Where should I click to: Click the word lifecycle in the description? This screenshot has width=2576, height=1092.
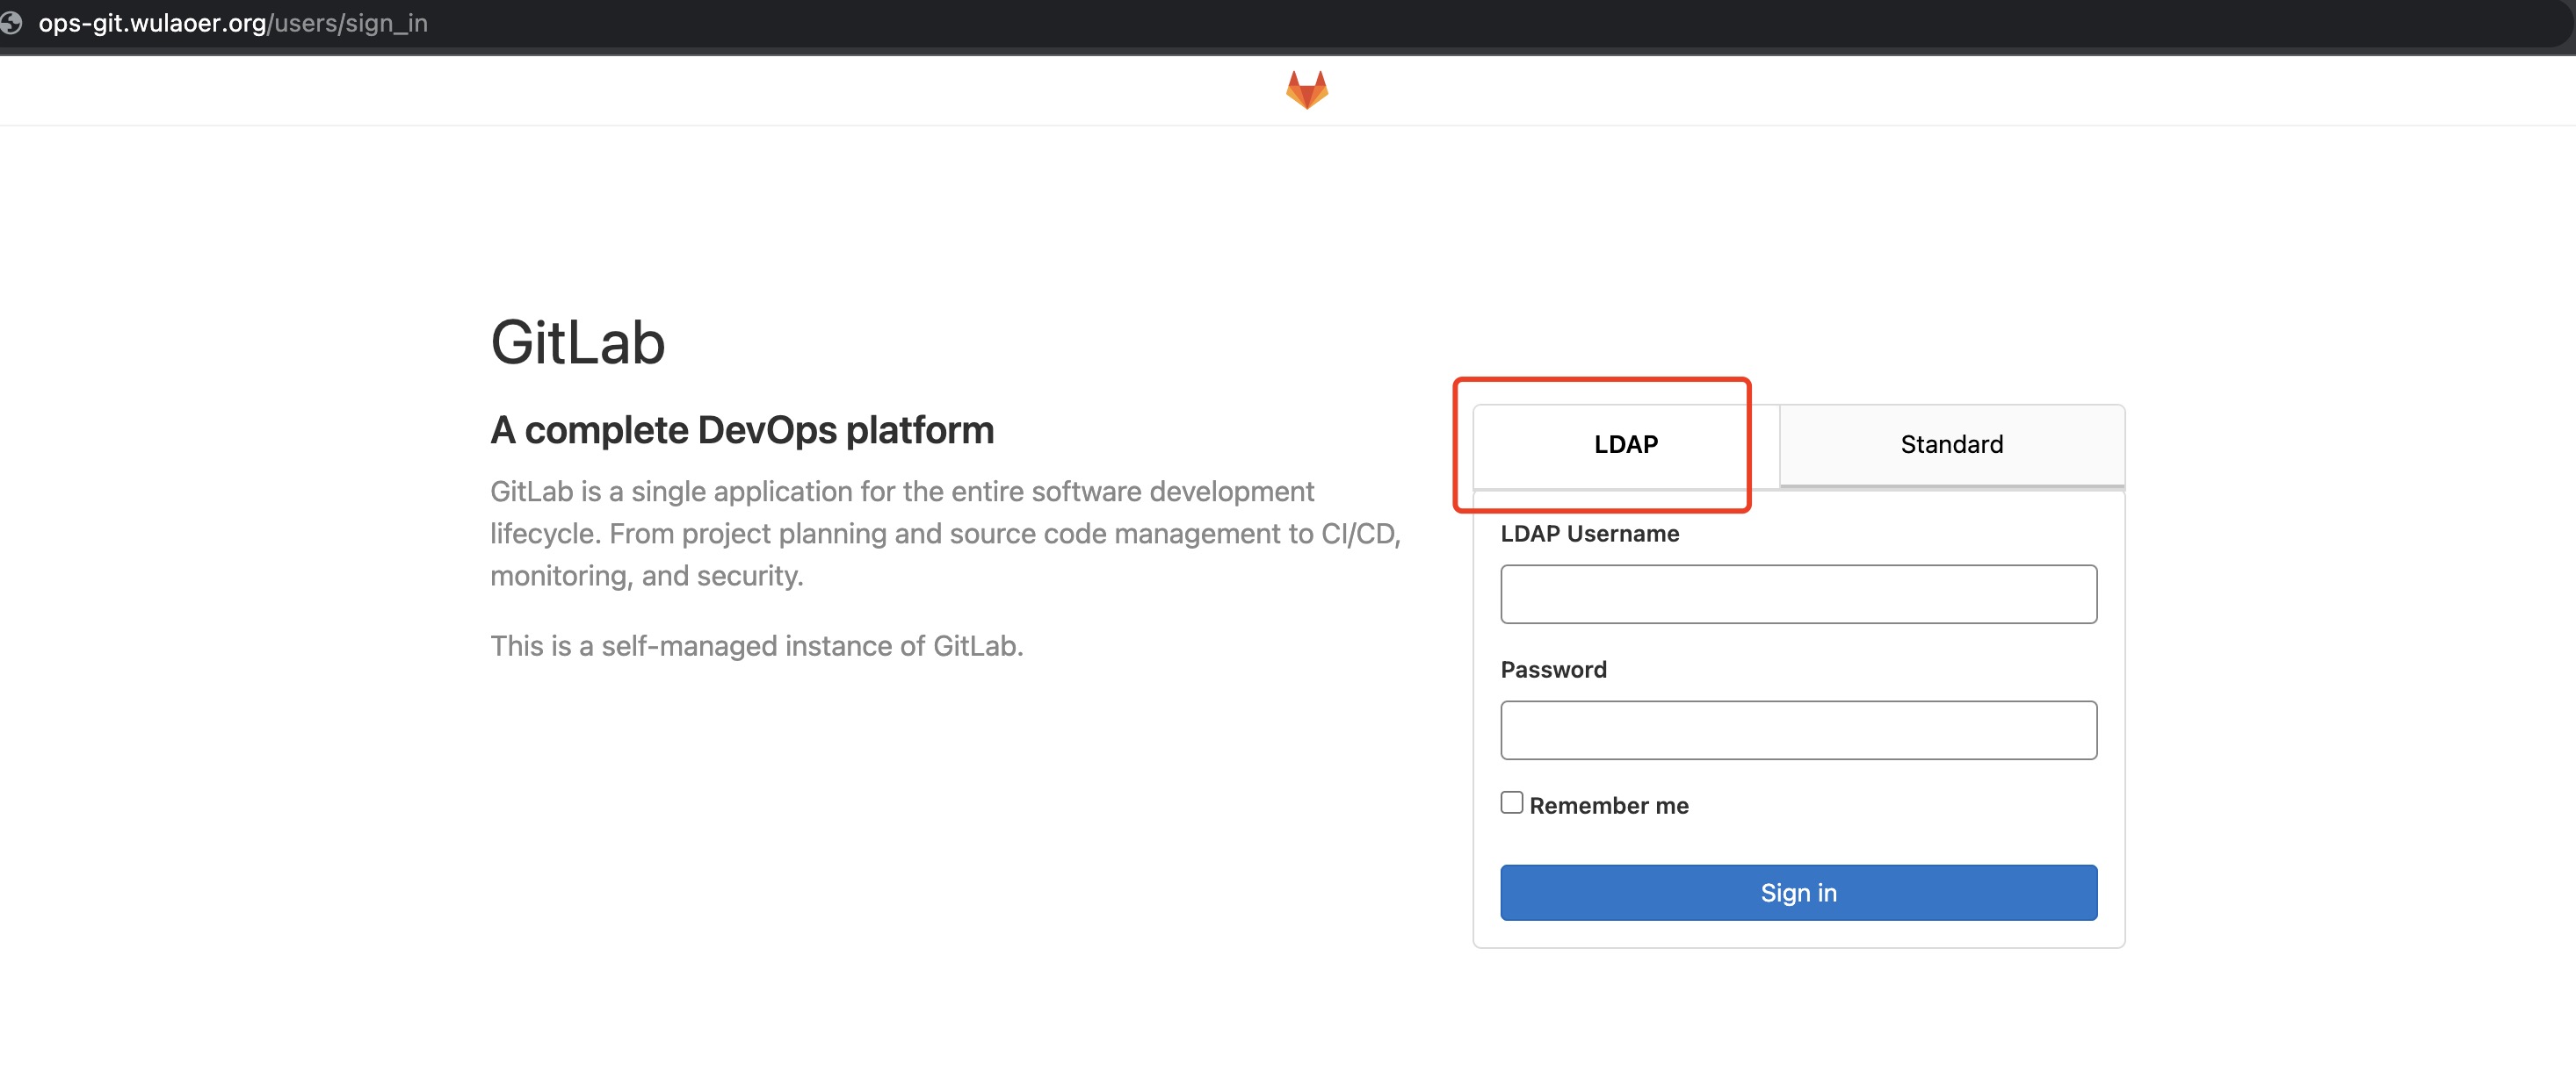click(x=544, y=534)
